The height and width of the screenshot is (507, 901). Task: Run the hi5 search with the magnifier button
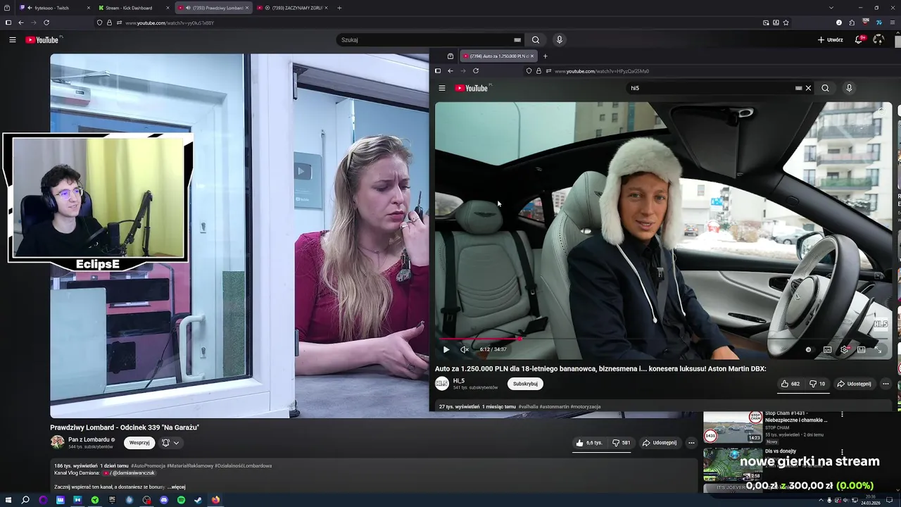click(x=825, y=88)
